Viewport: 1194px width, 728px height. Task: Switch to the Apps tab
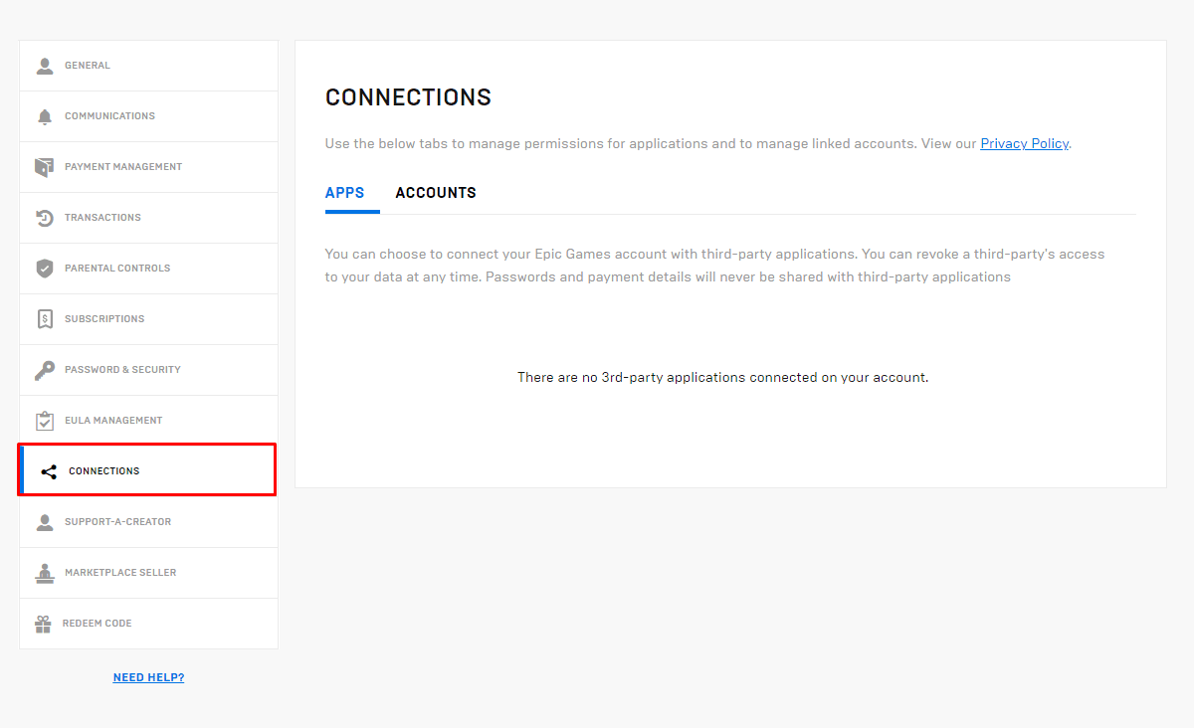[x=345, y=193]
